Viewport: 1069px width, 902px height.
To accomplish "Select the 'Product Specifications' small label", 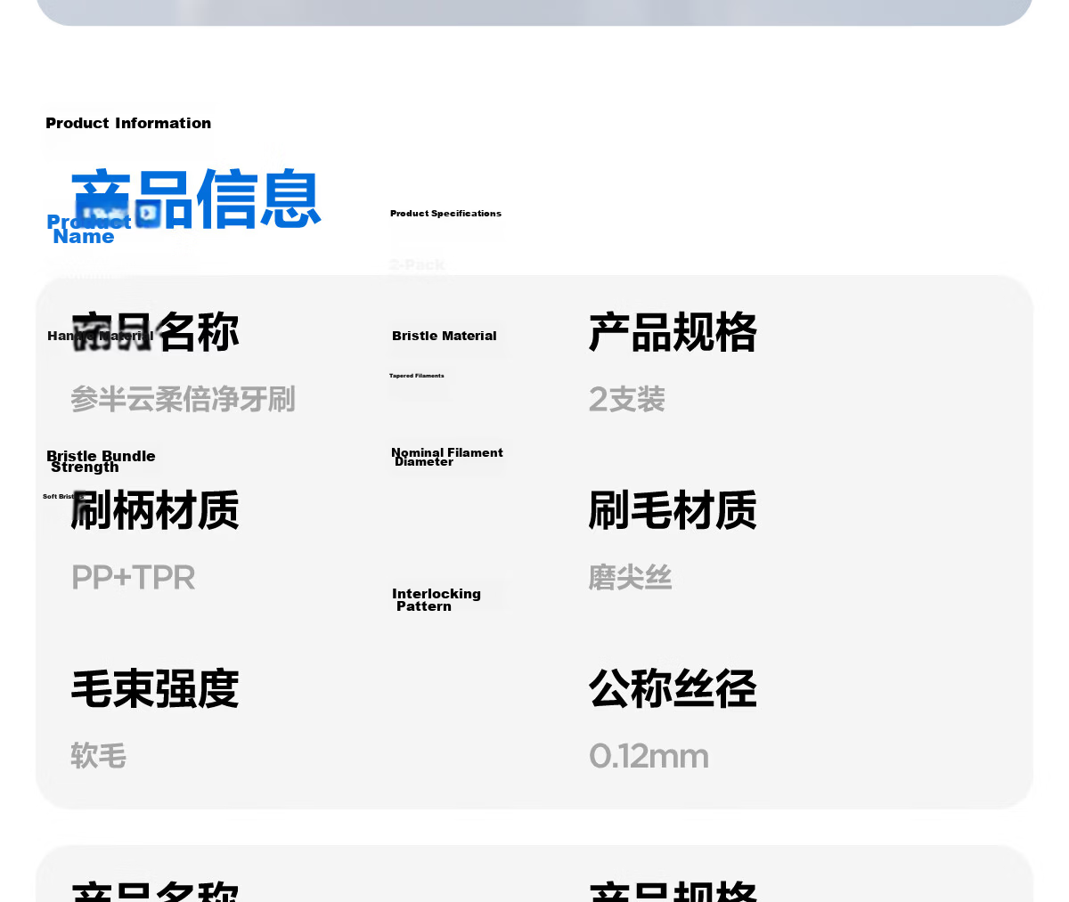I will pos(445,214).
